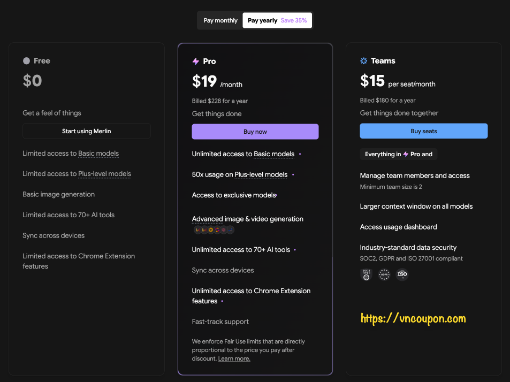Click Basic models link in Pro plan
Screen dimensions: 510x382
(274, 154)
